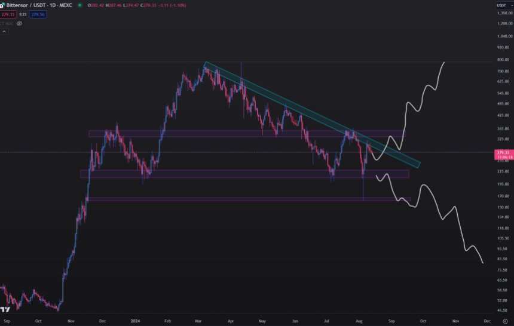The width and height of the screenshot is (514, 326).
Task: Open chart settings gear in bottom-right corner
Action: coord(506,321)
